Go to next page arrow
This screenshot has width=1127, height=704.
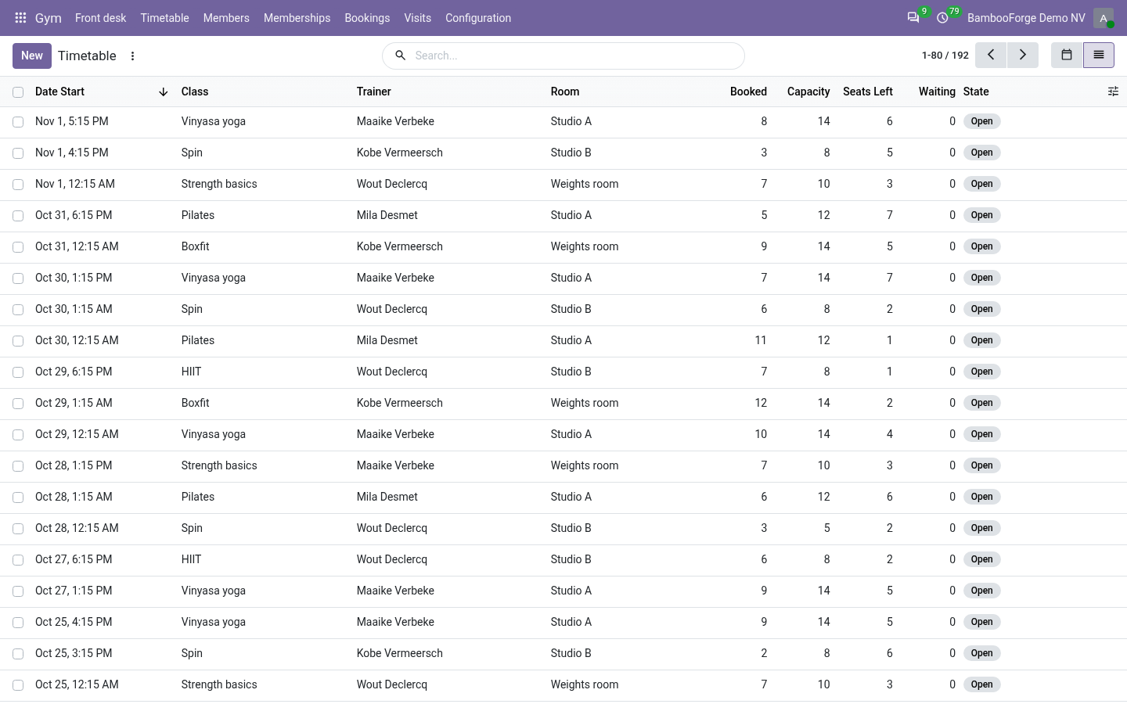(x=1023, y=55)
